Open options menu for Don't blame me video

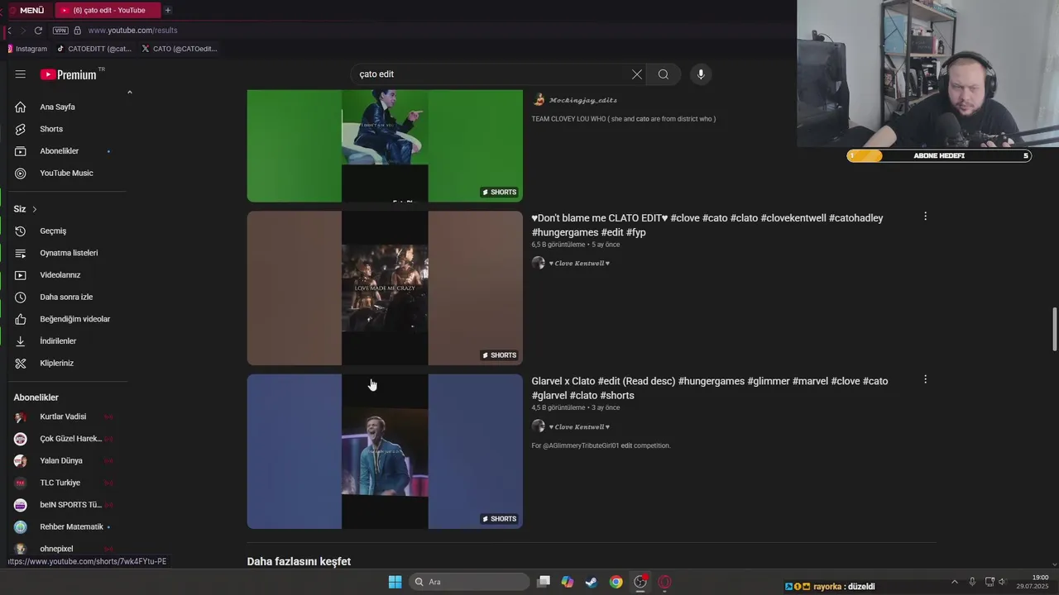click(925, 217)
